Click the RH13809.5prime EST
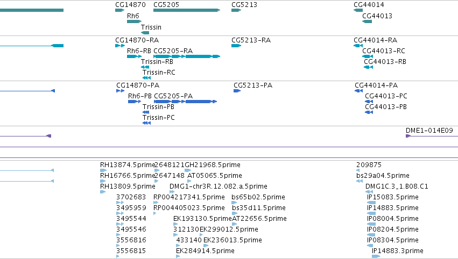The width and height of the screenshot is (458, 259). [x=103, y=192]
